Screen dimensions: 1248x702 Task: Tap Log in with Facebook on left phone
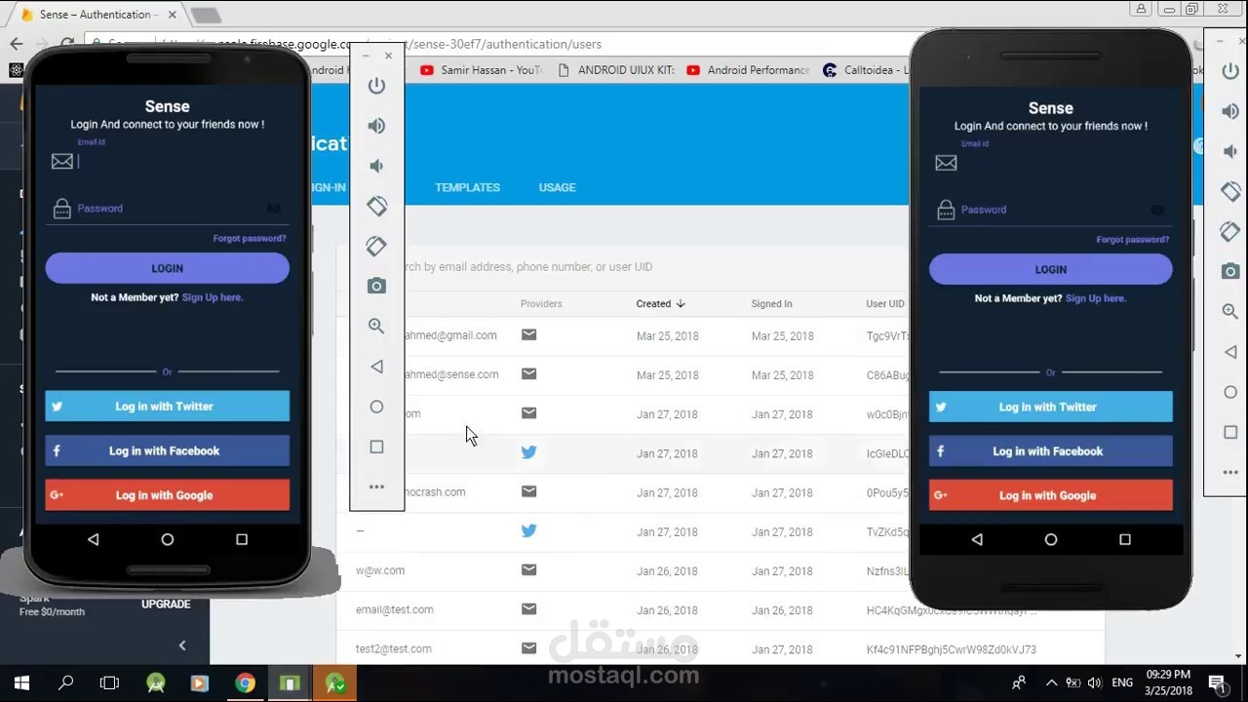(x=167, y=450)
